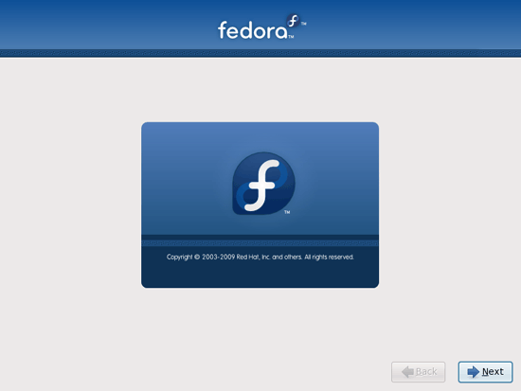Click the patterned stripe inside the splash card
521x391 pixels.
point(260,243)
